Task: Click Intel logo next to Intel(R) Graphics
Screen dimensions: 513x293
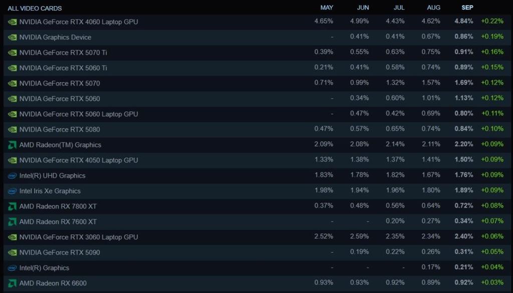Action: [x=13, y=268]
